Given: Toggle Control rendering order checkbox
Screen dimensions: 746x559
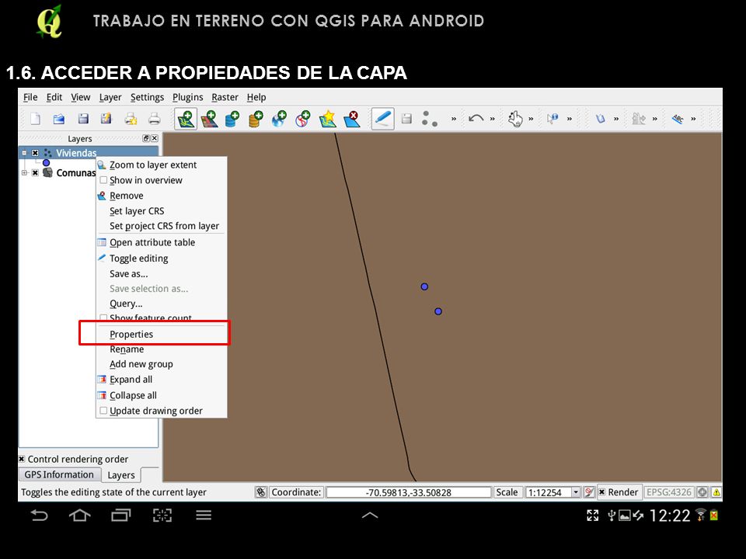Looking at the screenshot, I should [22, 459].
